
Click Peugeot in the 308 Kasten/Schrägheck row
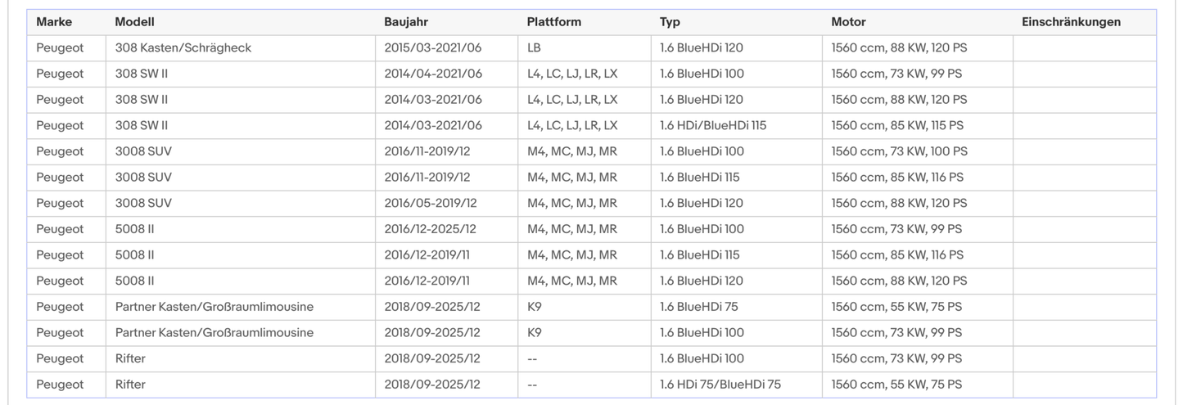click(x=60, y=48)
